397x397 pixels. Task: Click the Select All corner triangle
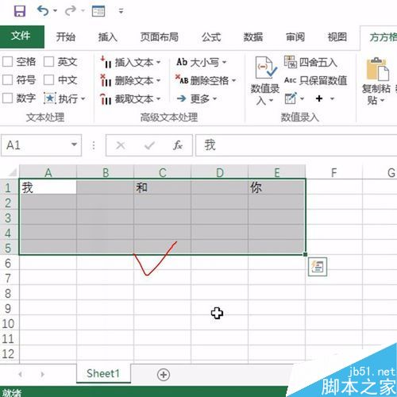coord(12,172)
